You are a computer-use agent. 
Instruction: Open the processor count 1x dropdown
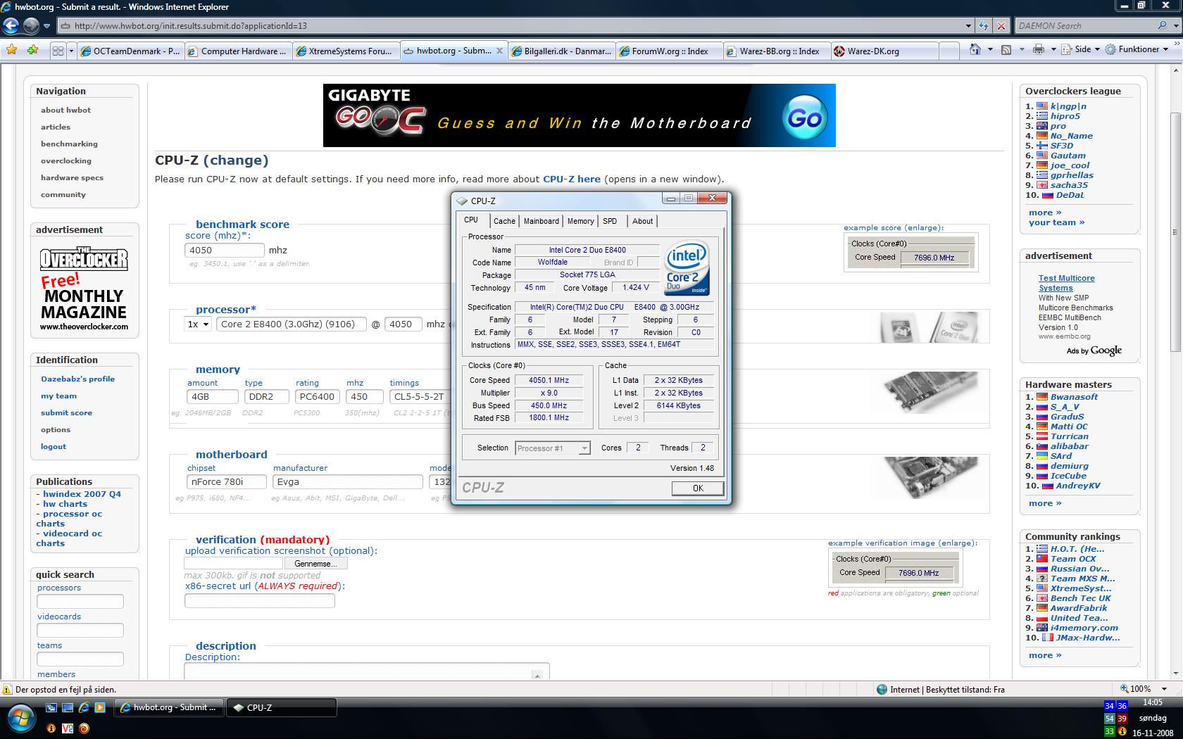click(x=198, y=324)
